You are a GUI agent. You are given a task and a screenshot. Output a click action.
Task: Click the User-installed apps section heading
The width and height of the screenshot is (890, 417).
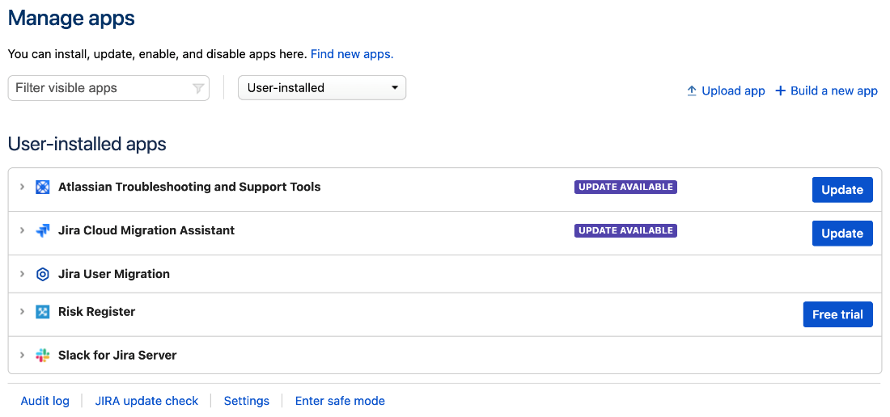click(87, 144)
